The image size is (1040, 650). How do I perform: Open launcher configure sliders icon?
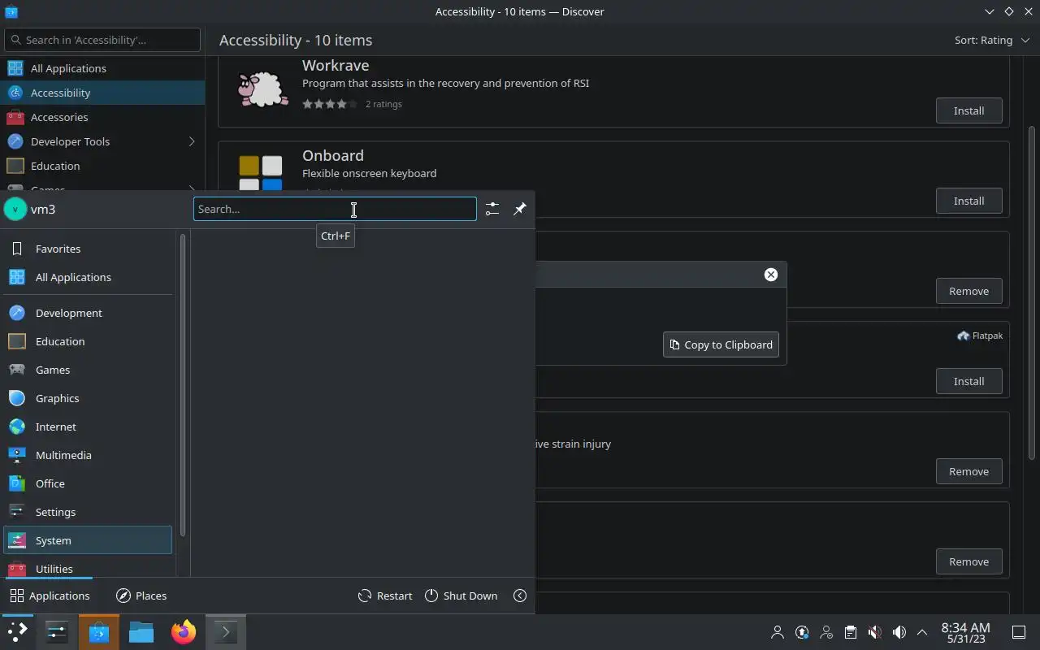point(492,209)
